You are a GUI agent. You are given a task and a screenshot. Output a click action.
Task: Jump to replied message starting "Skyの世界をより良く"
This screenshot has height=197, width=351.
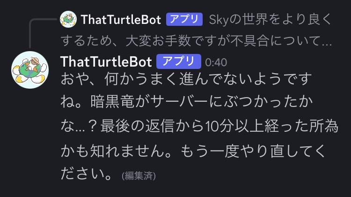pyautogui.click(x=270, y=20)
